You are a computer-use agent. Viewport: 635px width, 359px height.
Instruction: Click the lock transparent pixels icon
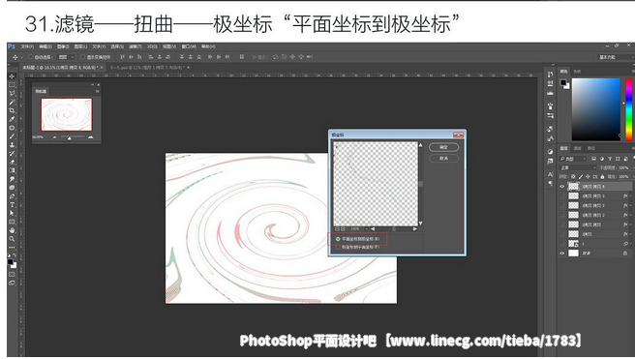[x=573, y=177]
